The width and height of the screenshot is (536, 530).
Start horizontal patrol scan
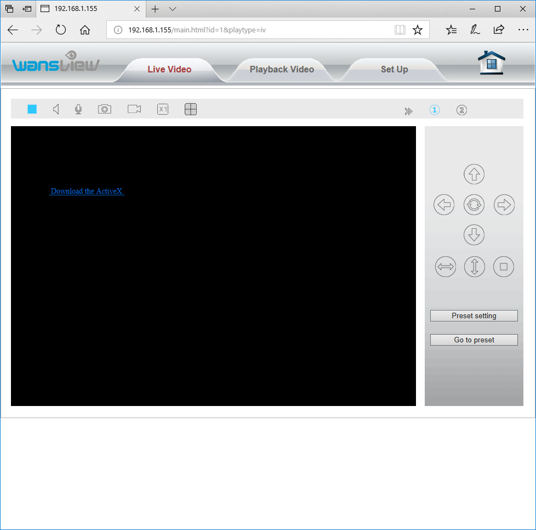coord(446,267)
